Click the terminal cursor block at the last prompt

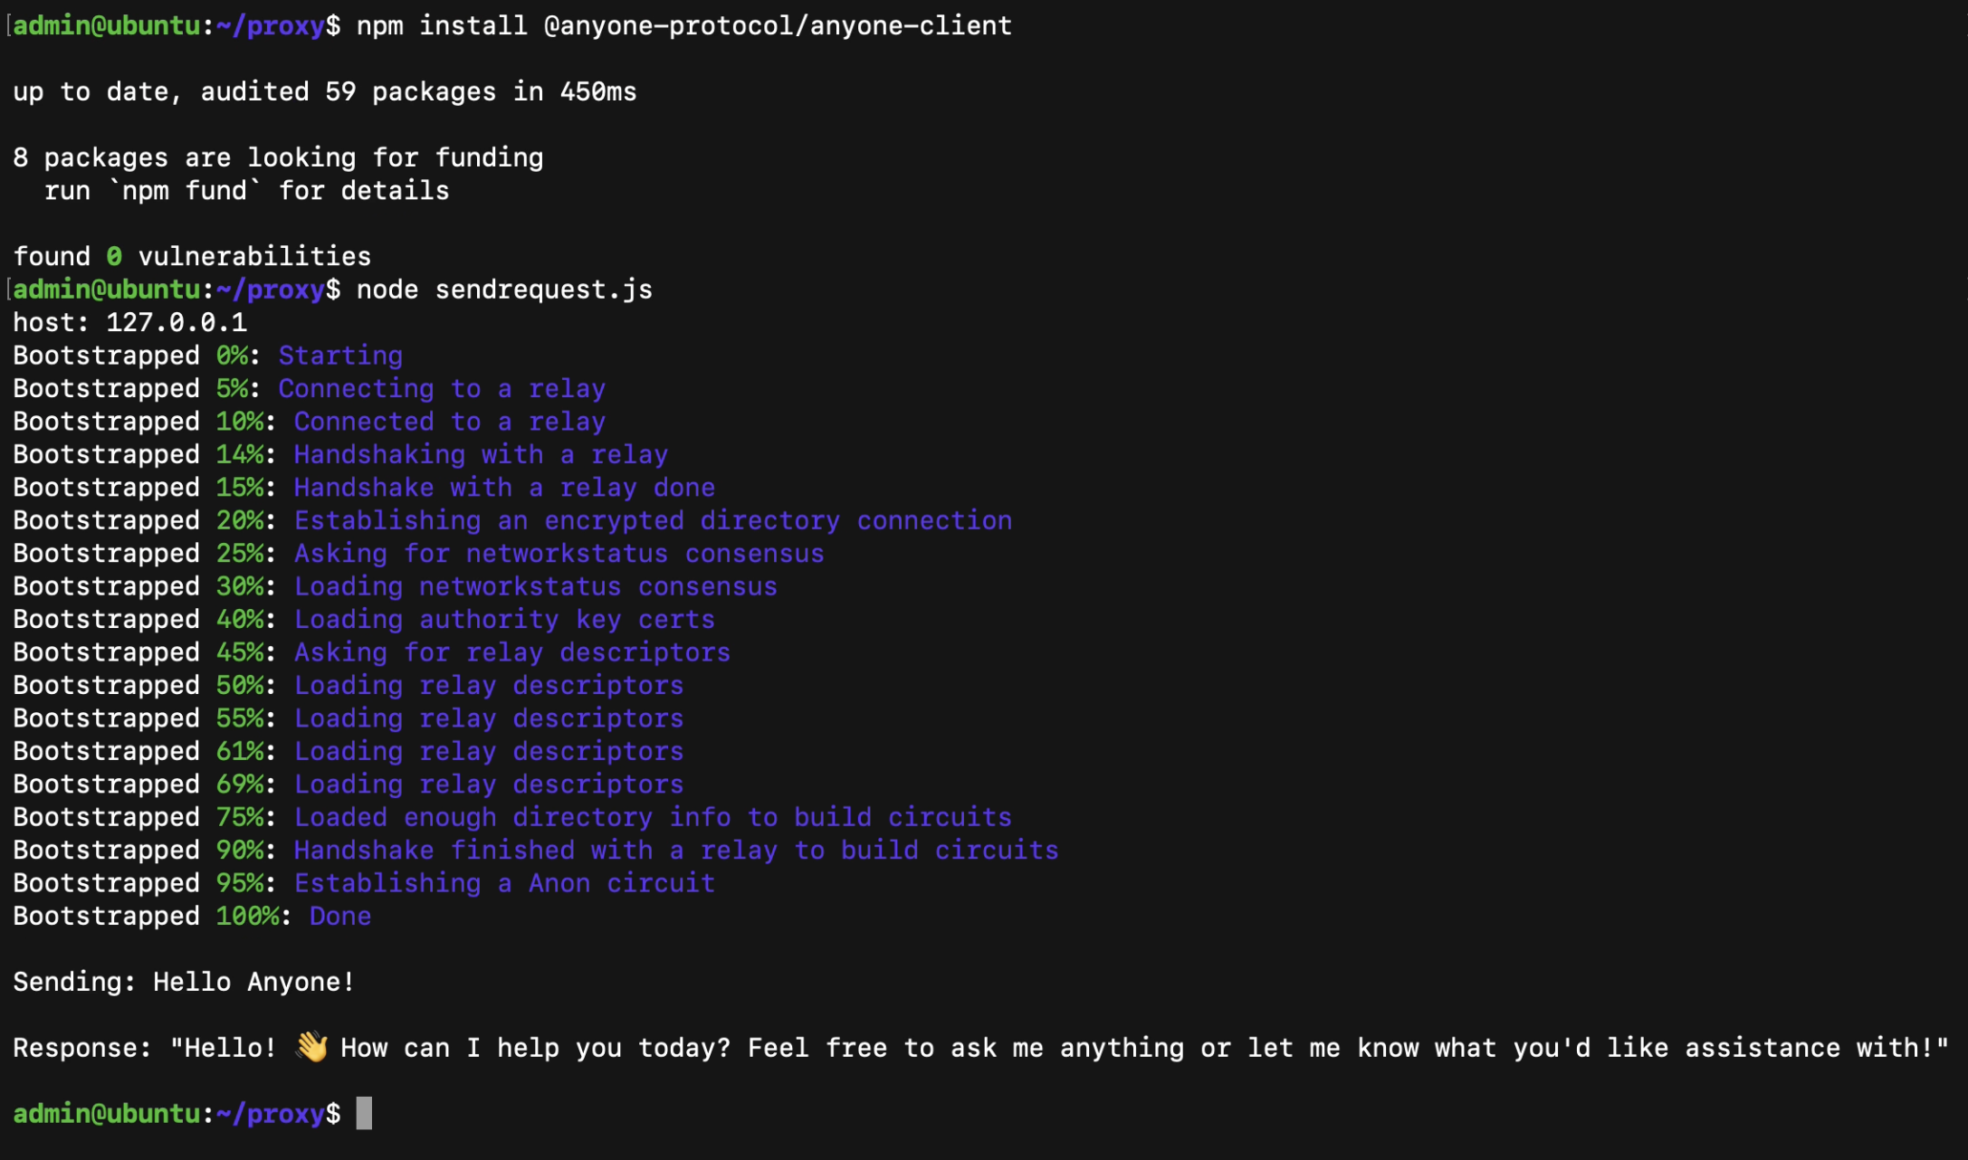point(364,1114)
